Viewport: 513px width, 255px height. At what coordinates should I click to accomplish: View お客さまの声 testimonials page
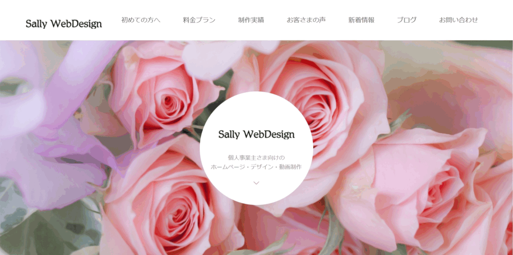[x=306, y=20]
